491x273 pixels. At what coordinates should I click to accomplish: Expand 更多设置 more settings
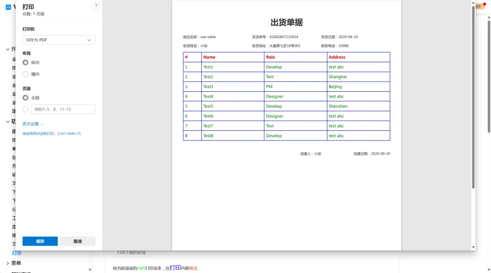[33, 124]
